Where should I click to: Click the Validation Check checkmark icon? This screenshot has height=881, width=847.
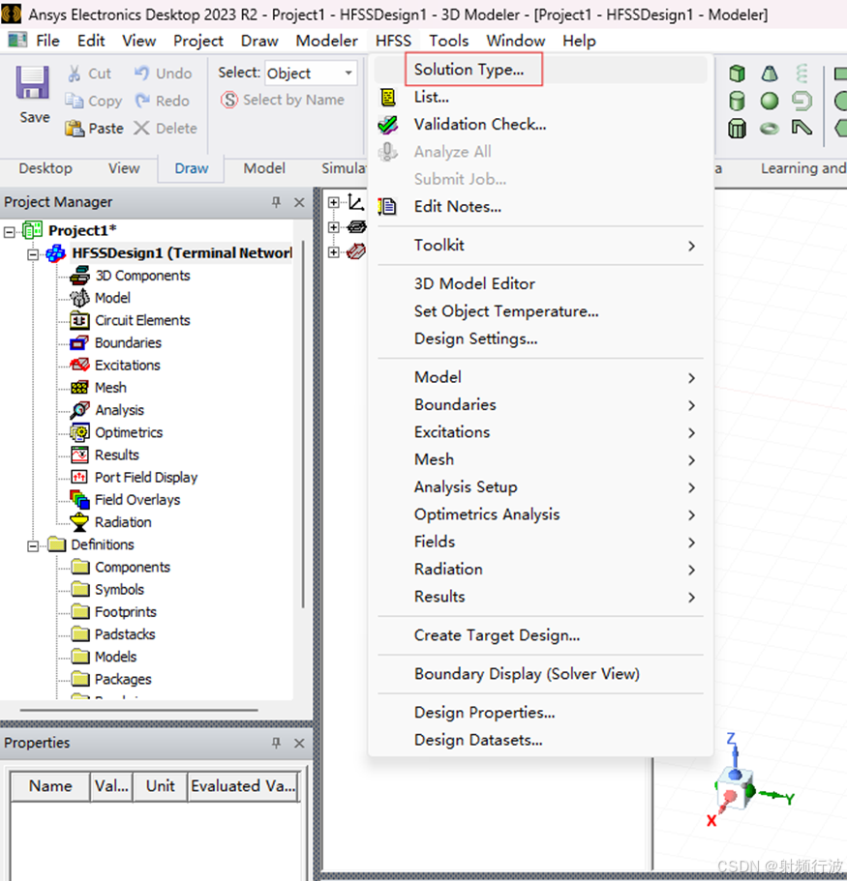[388, 125]
